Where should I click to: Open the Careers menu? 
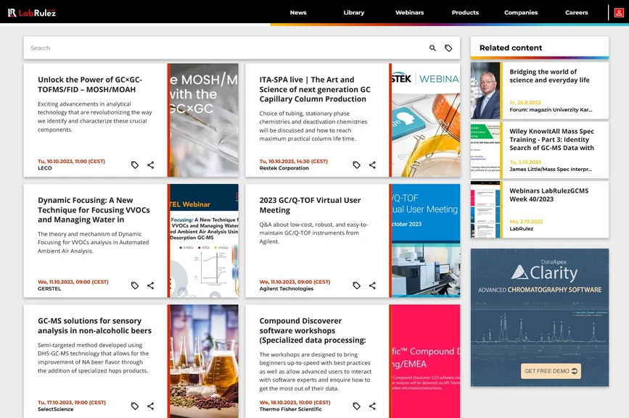(x=577, y=12)
